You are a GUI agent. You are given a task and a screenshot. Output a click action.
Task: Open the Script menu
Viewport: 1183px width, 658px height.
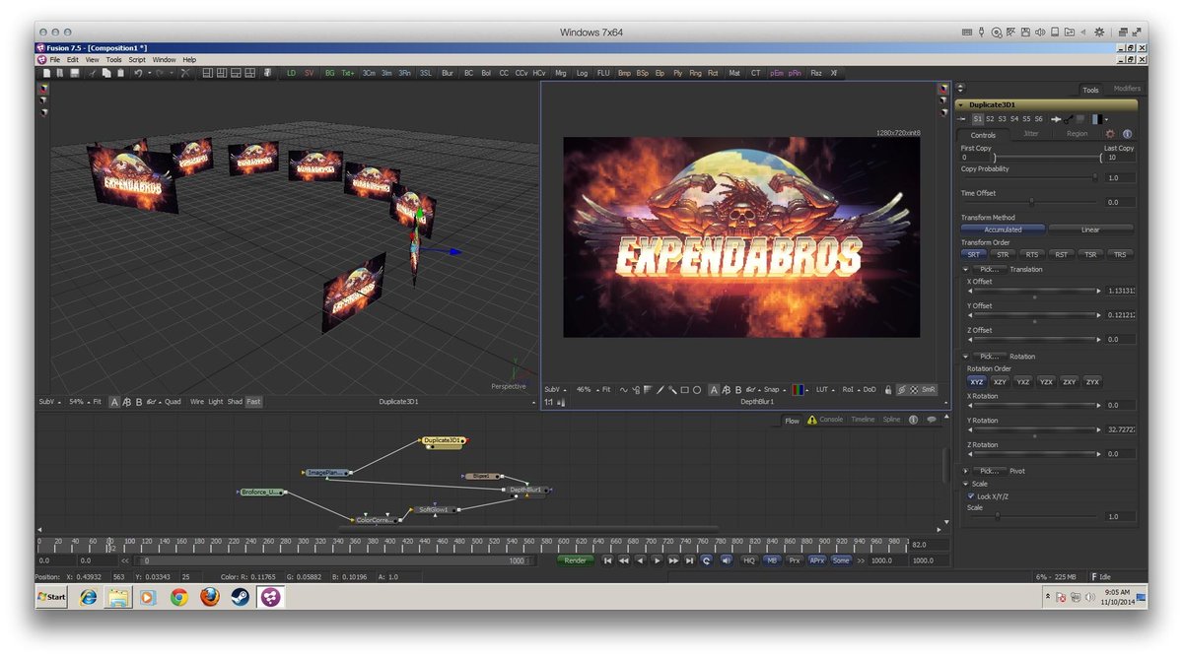point(136,60)
